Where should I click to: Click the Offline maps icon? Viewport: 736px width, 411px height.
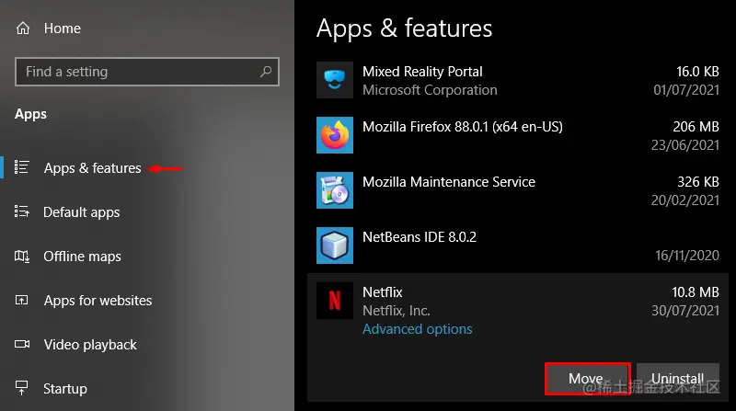(21, 257)
